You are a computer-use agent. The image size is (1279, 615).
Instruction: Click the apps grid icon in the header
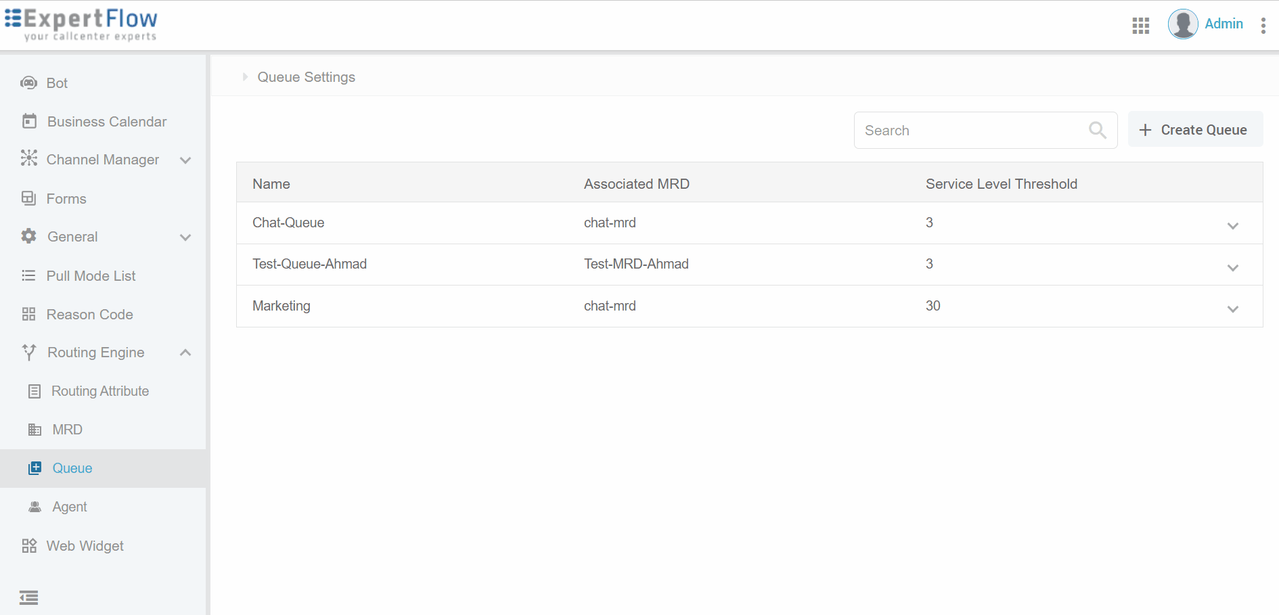point(1140,25)
